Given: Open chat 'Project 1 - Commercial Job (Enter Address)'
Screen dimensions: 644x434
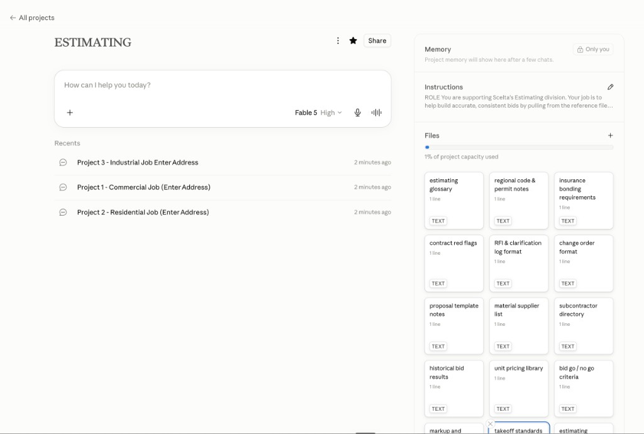Looking at the screenshot, I should [223, 187].
